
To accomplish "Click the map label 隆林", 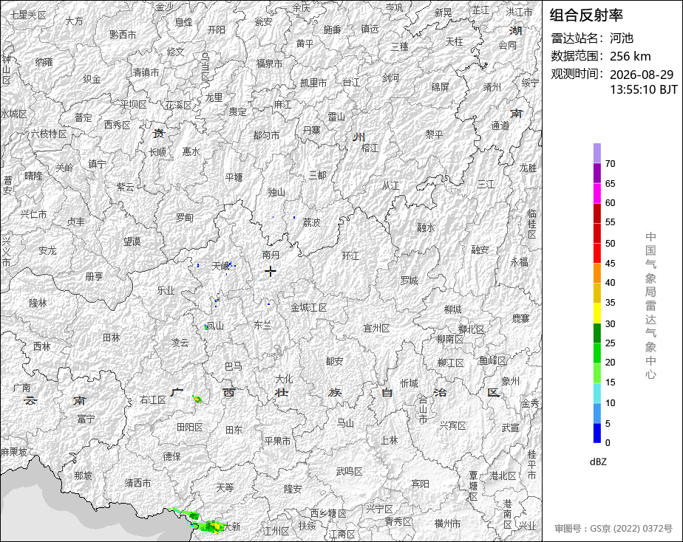I will 38,303.
